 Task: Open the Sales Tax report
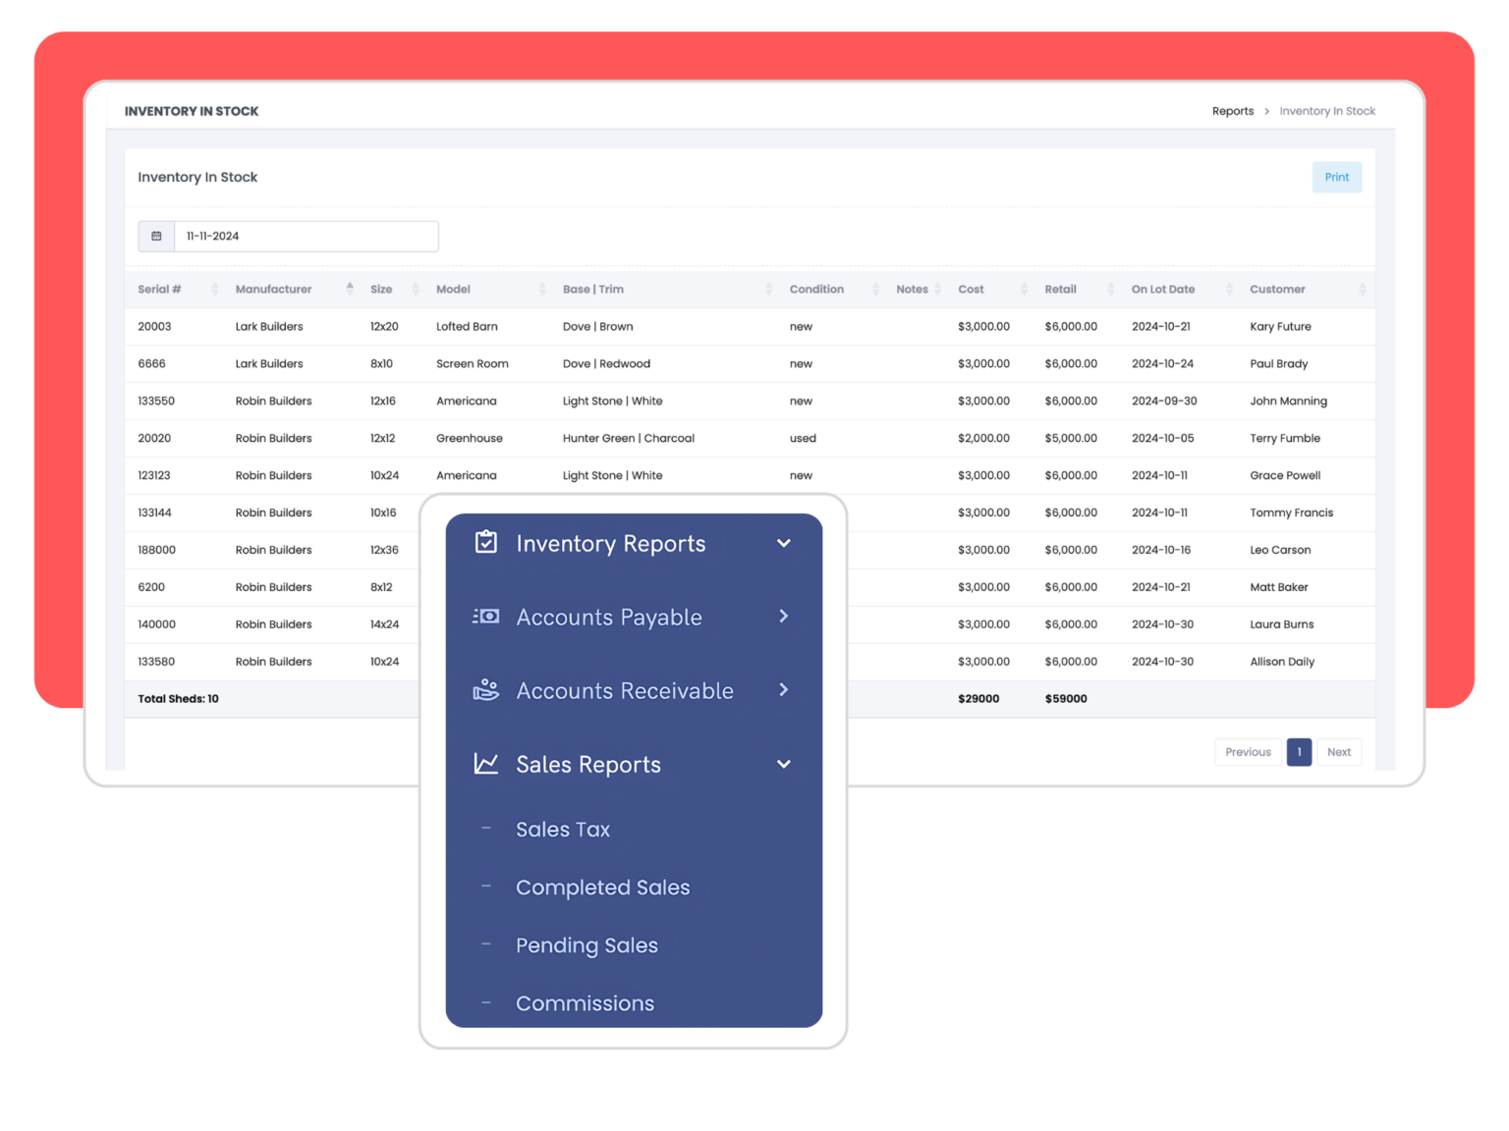coord(563,830)
